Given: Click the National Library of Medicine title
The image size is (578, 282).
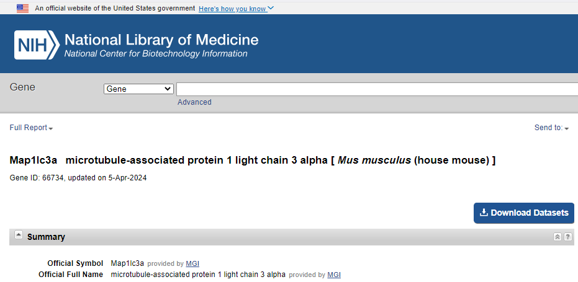Looking at the screenshot, I should tap(161, 40).
